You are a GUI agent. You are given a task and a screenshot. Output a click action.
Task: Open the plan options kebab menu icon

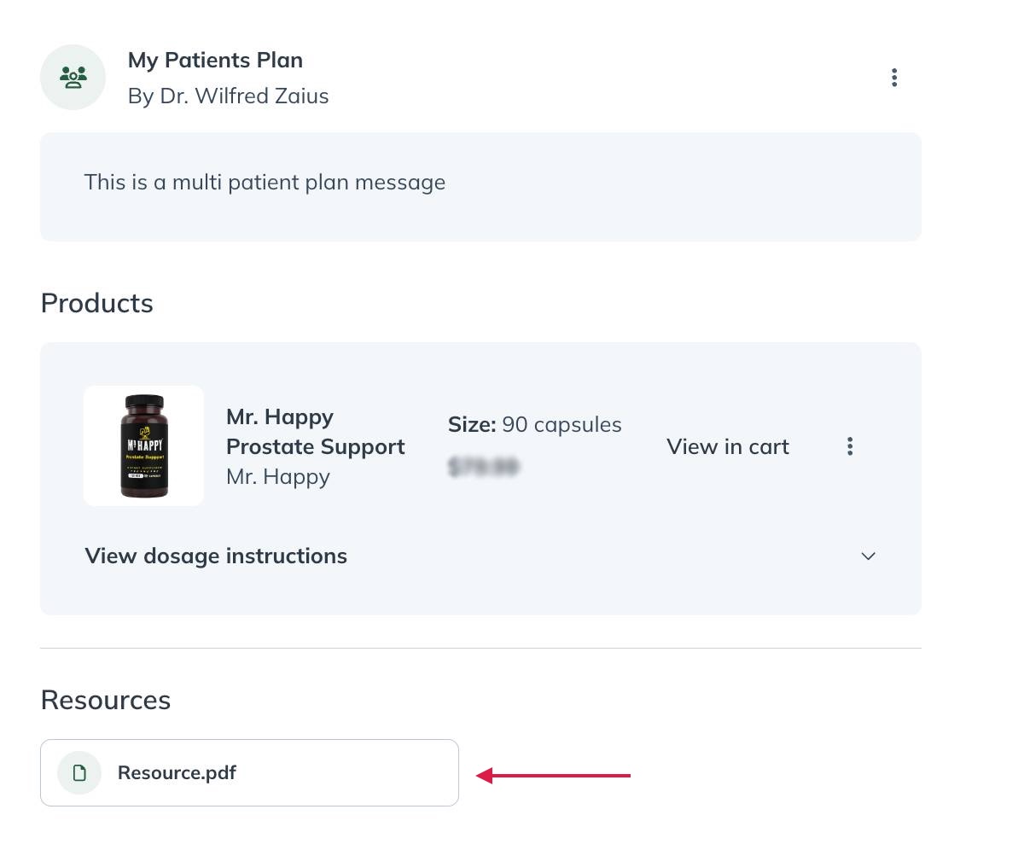(894, 77)
